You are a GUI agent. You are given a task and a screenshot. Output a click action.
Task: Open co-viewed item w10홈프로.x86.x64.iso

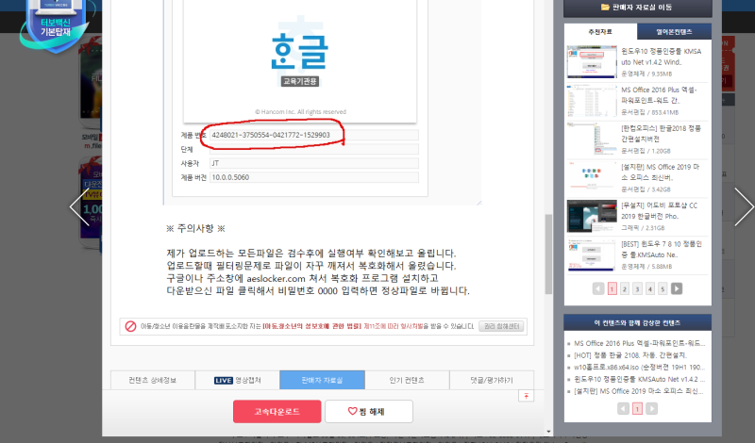(640, 367)
